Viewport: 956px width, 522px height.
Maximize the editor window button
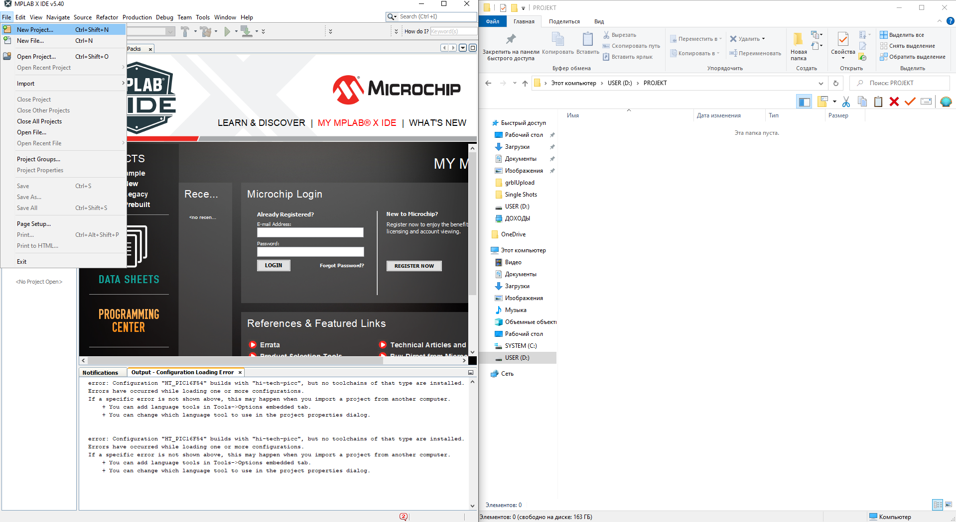[472, 48]
